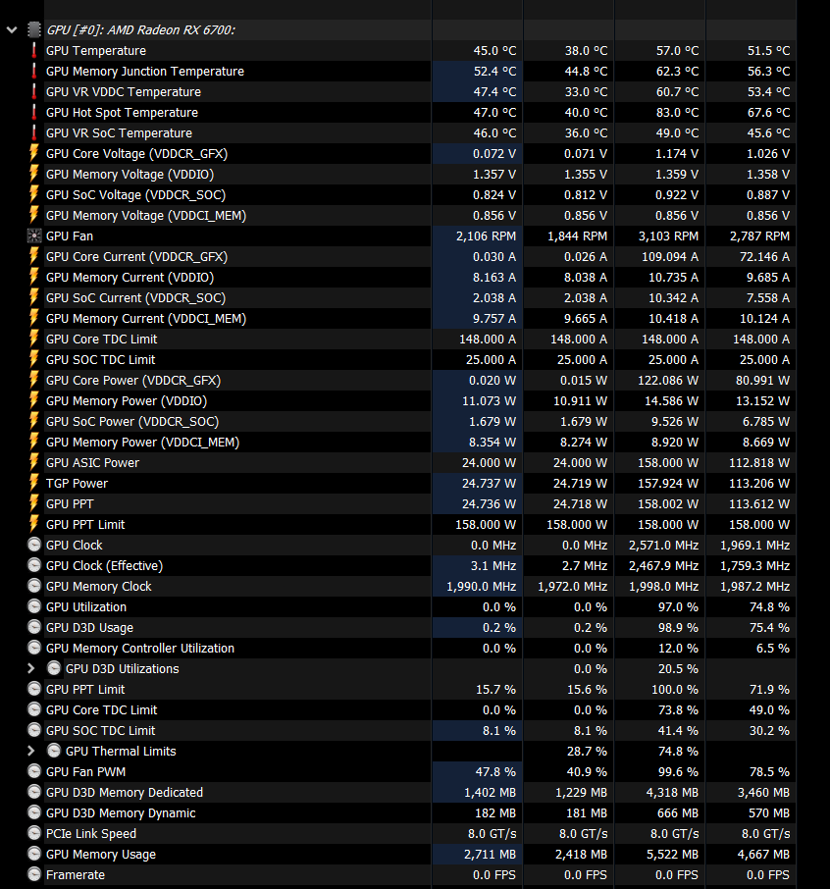Click the gauge icon for PCIe Link Speed
Image resolution: width=830 pixels, height=889 pixels.
34,833
